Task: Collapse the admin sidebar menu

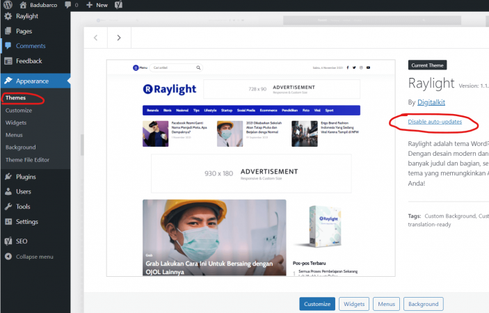Action: (35, 257)
